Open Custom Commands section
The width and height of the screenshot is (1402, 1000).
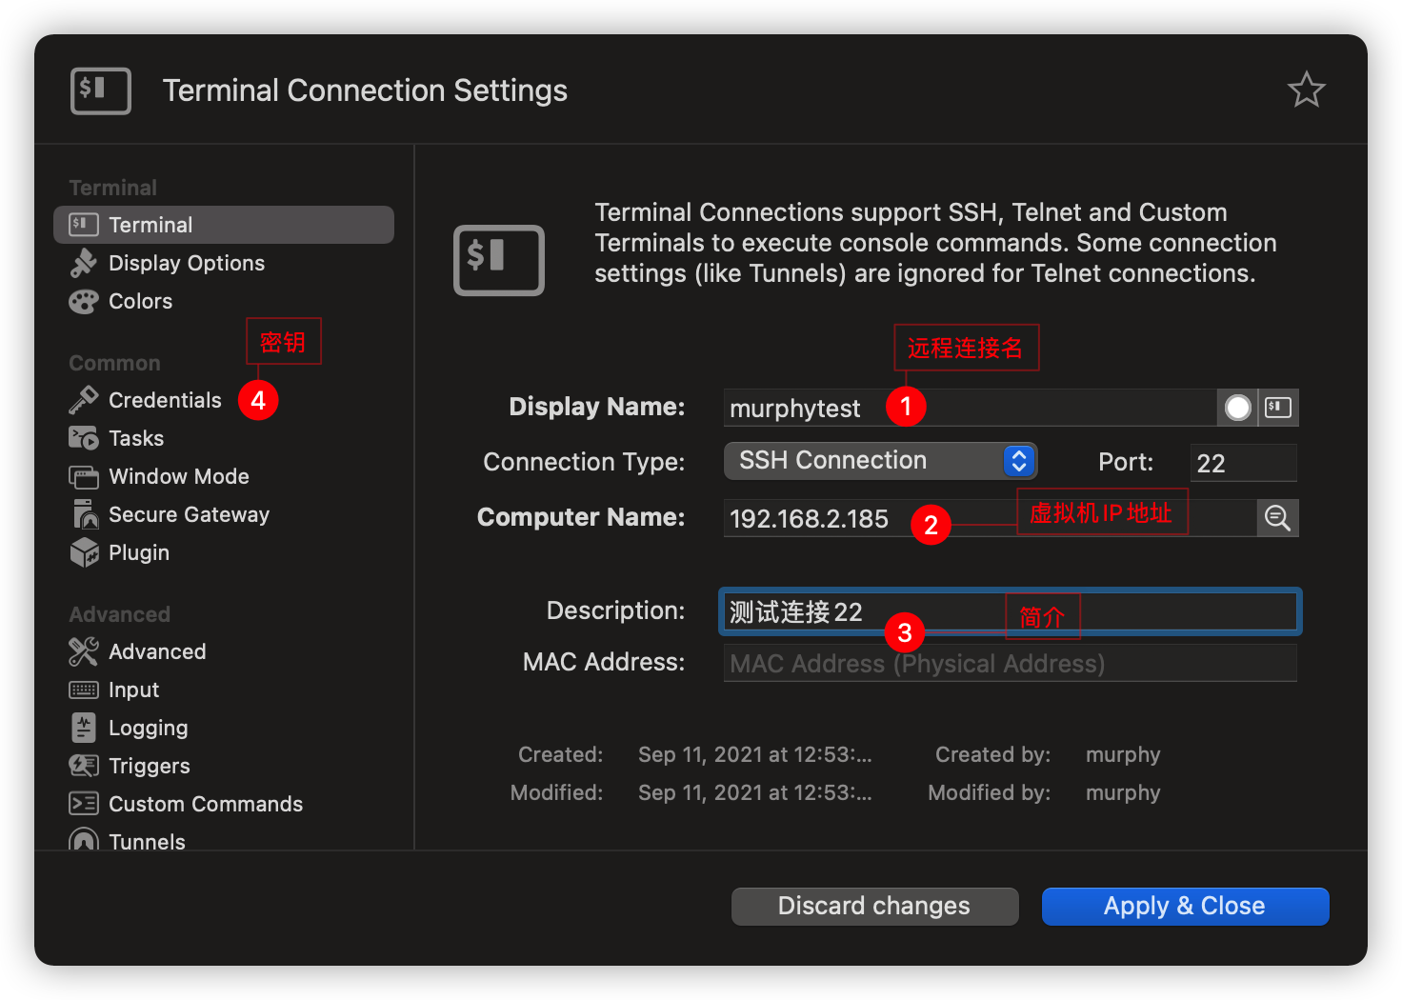(205, 804)
